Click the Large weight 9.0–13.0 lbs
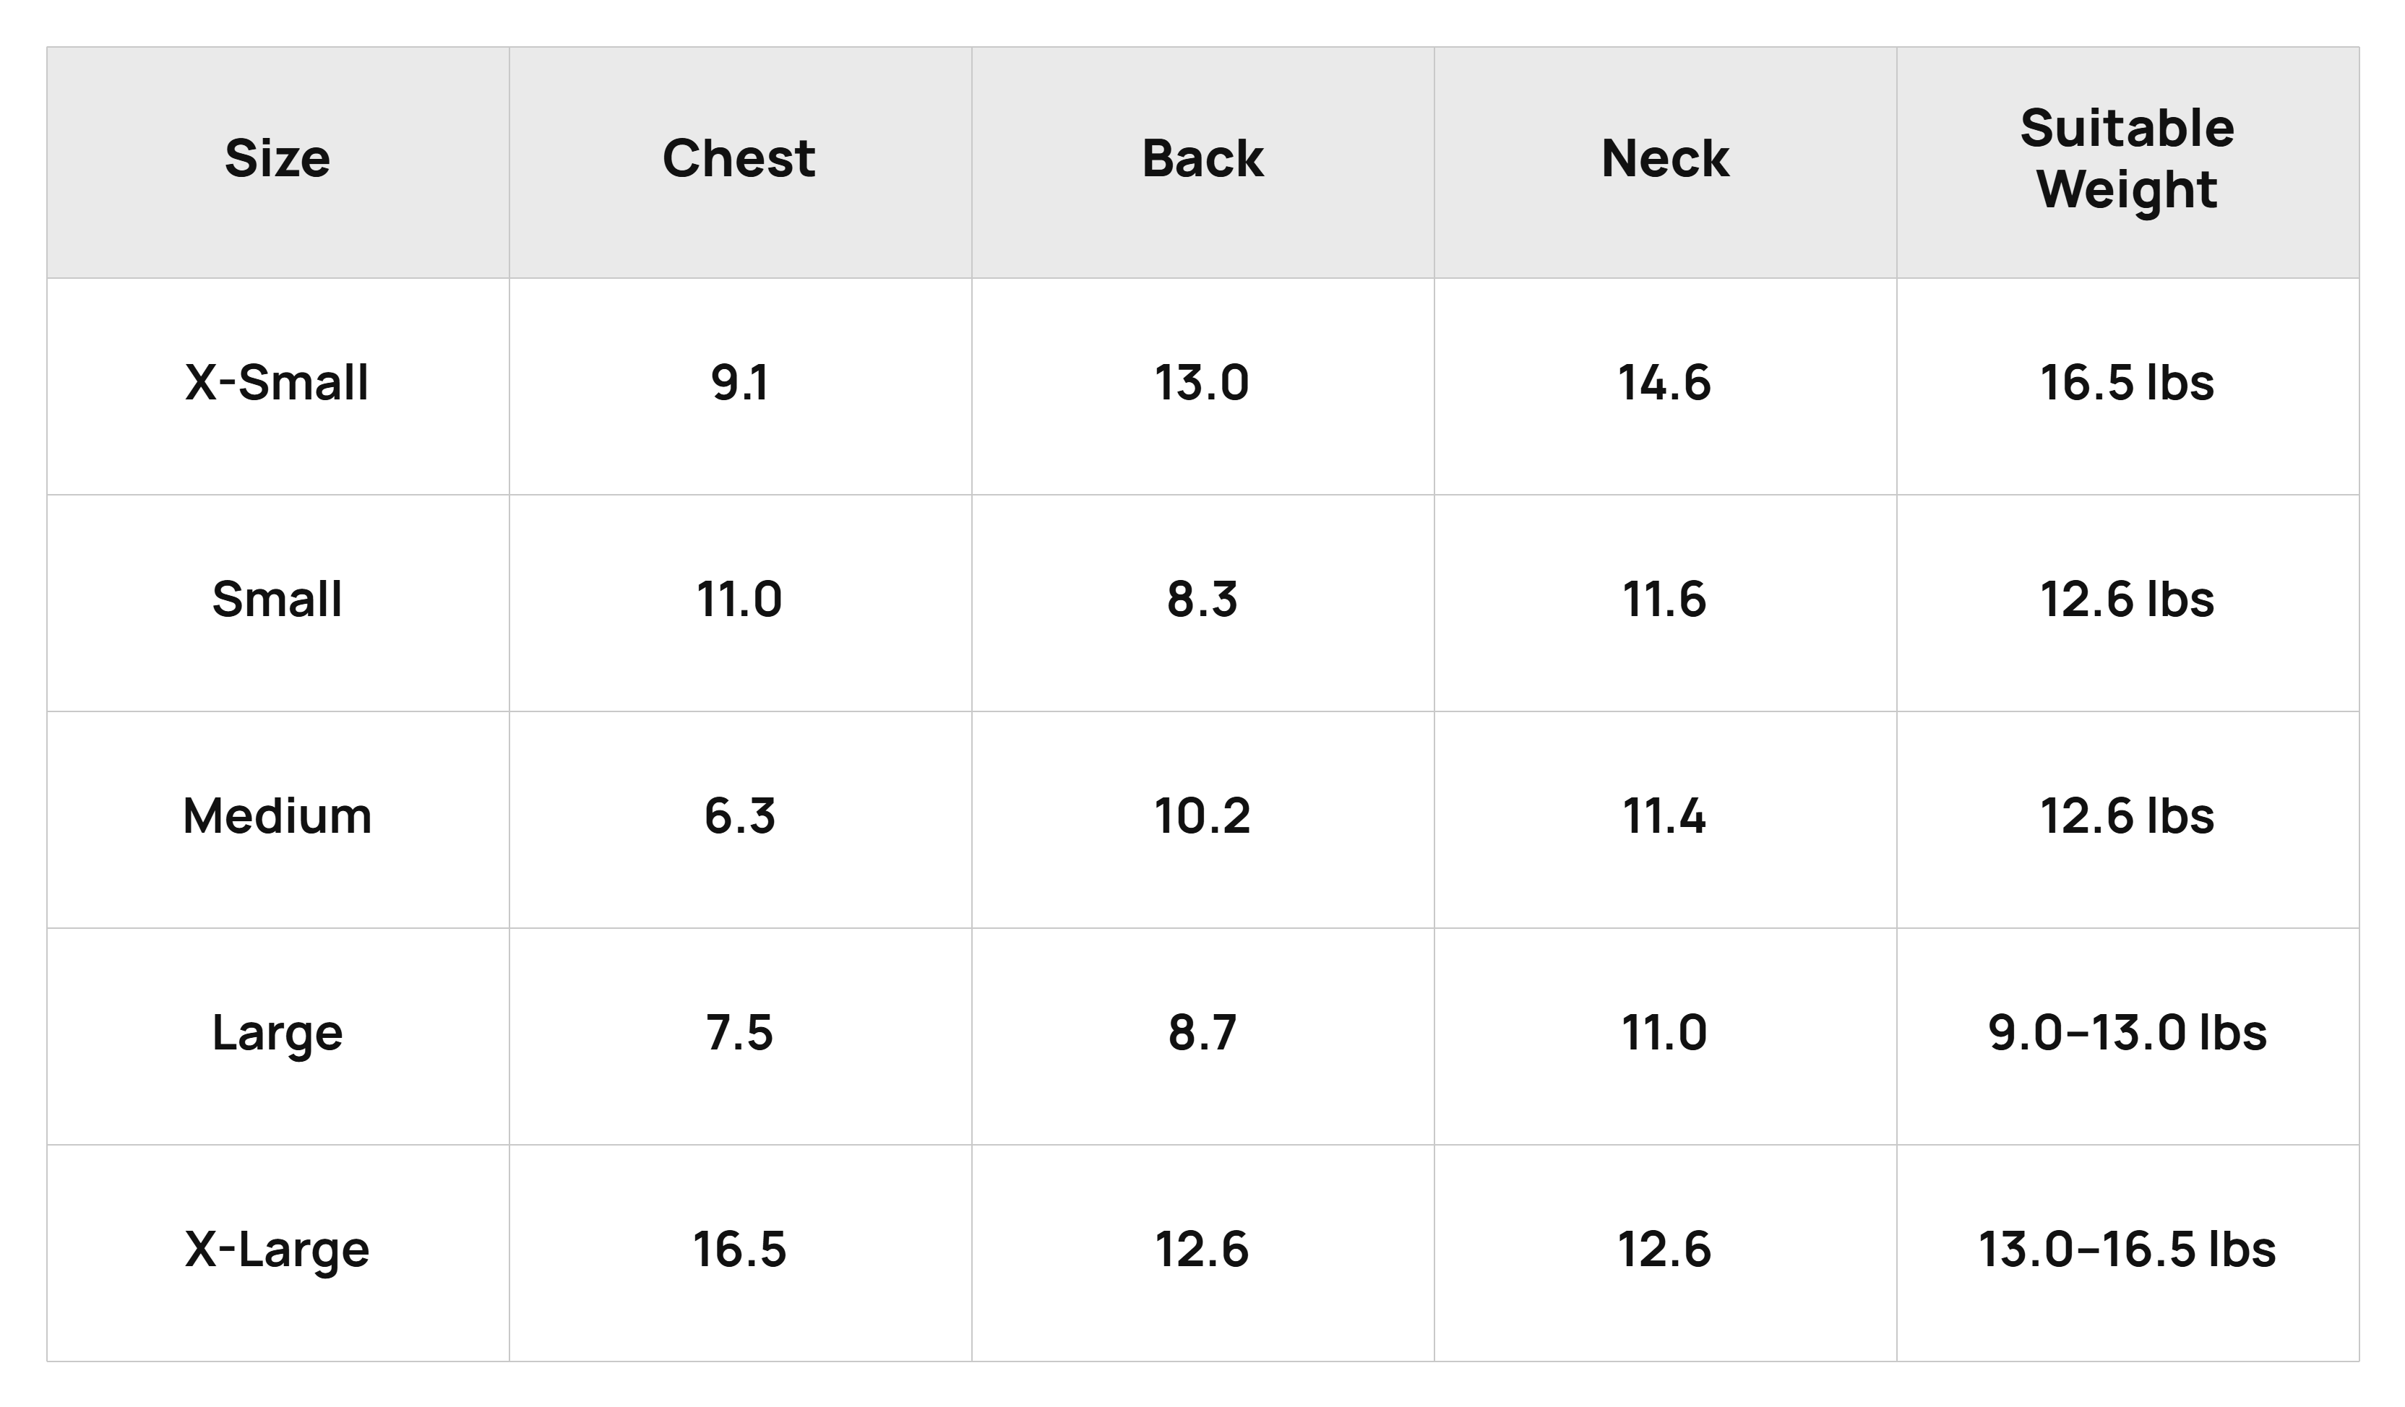Screen dimensions: 2405x1407 click(2127, 1033)
